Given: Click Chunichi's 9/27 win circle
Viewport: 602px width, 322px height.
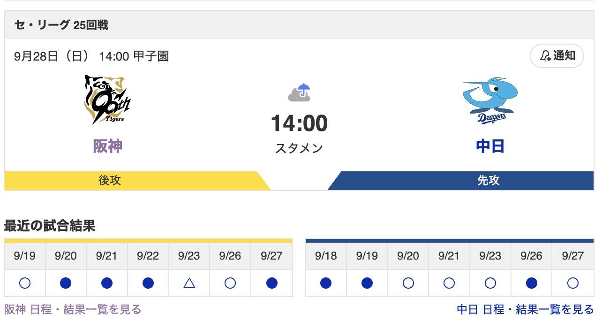Looking at the screenshot, I should 572,283.
